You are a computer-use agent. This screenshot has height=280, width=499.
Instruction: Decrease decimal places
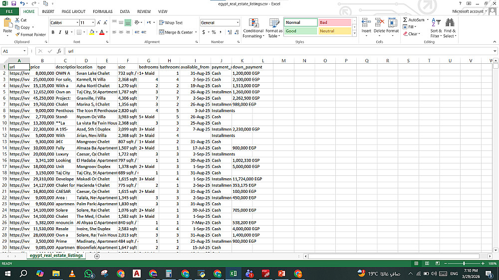237,32
